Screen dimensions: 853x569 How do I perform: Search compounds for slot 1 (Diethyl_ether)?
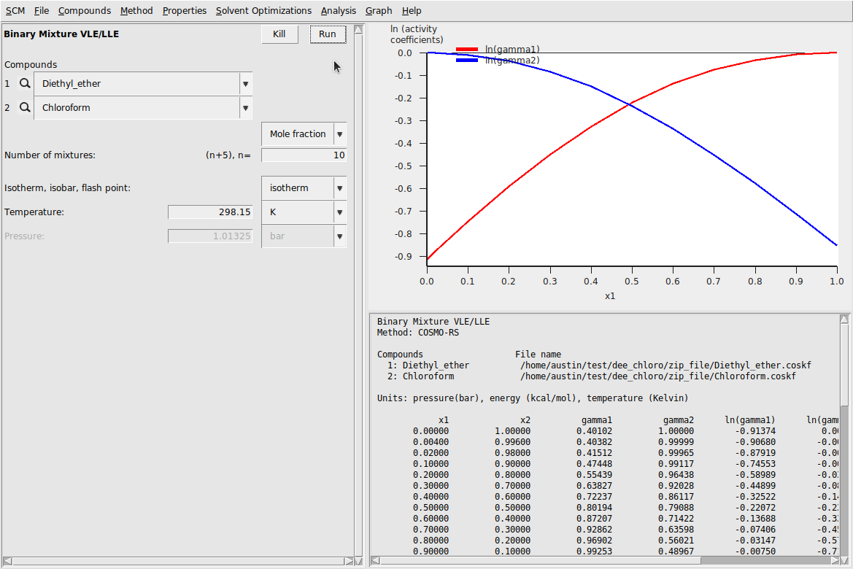pyautogui.click(x=25, y=84)
